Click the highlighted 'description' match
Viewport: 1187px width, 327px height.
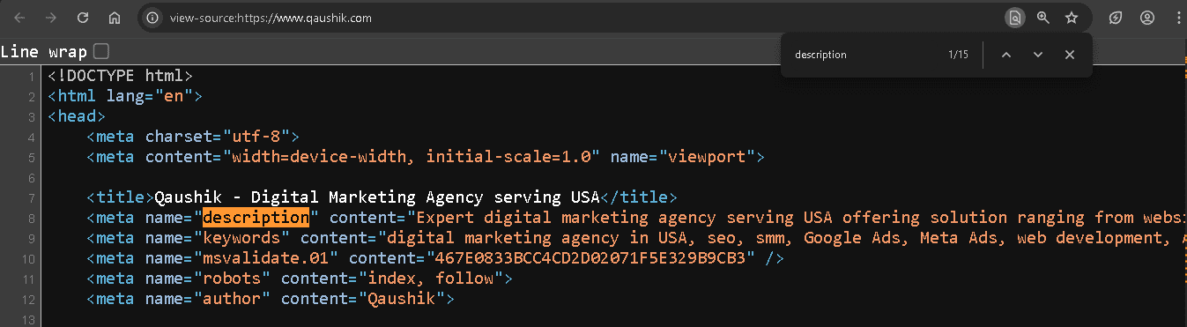(x=256, y=218)
